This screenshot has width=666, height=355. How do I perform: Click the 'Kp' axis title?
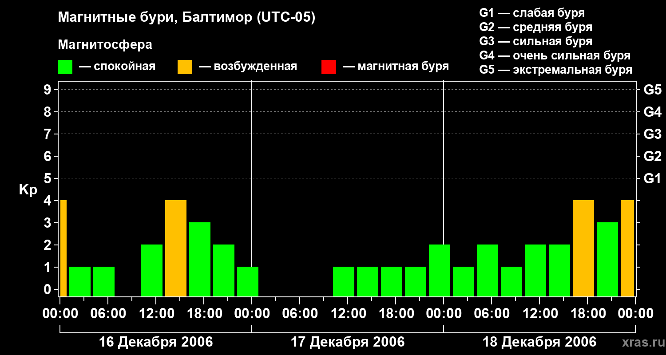[x=28, y=190]
